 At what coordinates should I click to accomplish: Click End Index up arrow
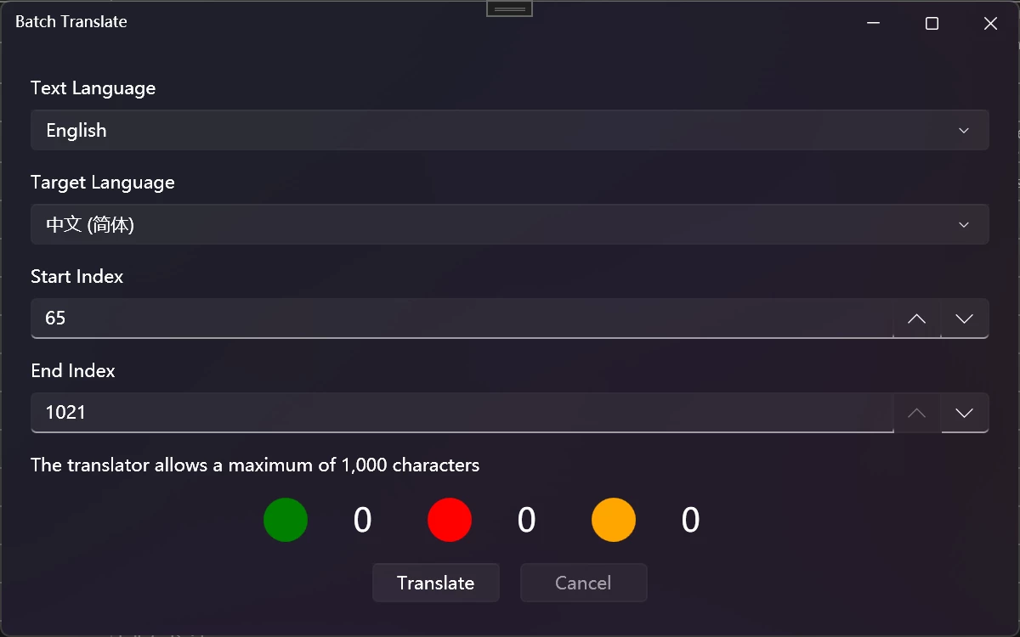tap(916, 413)
